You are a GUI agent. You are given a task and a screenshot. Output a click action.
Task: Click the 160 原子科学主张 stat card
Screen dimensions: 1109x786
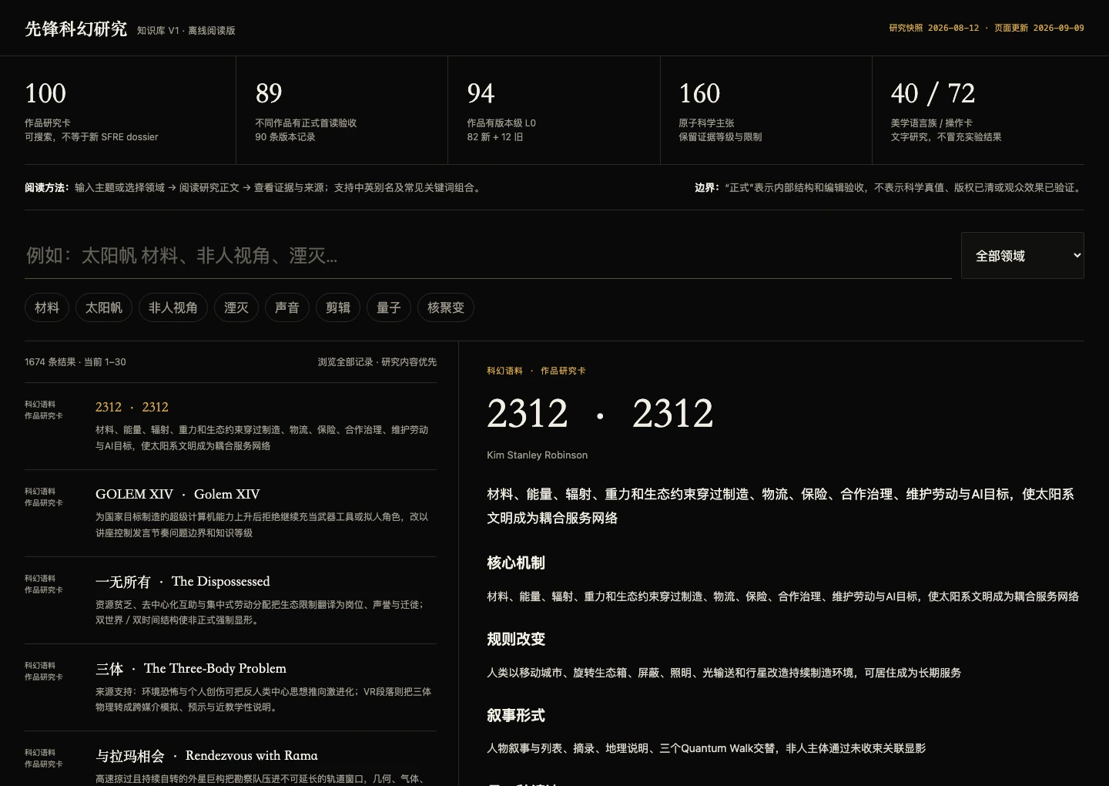pyautogui.click(x=766, y=110)
